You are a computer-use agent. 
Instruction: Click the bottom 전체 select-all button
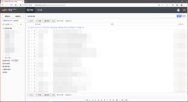[x=31, y=95]
